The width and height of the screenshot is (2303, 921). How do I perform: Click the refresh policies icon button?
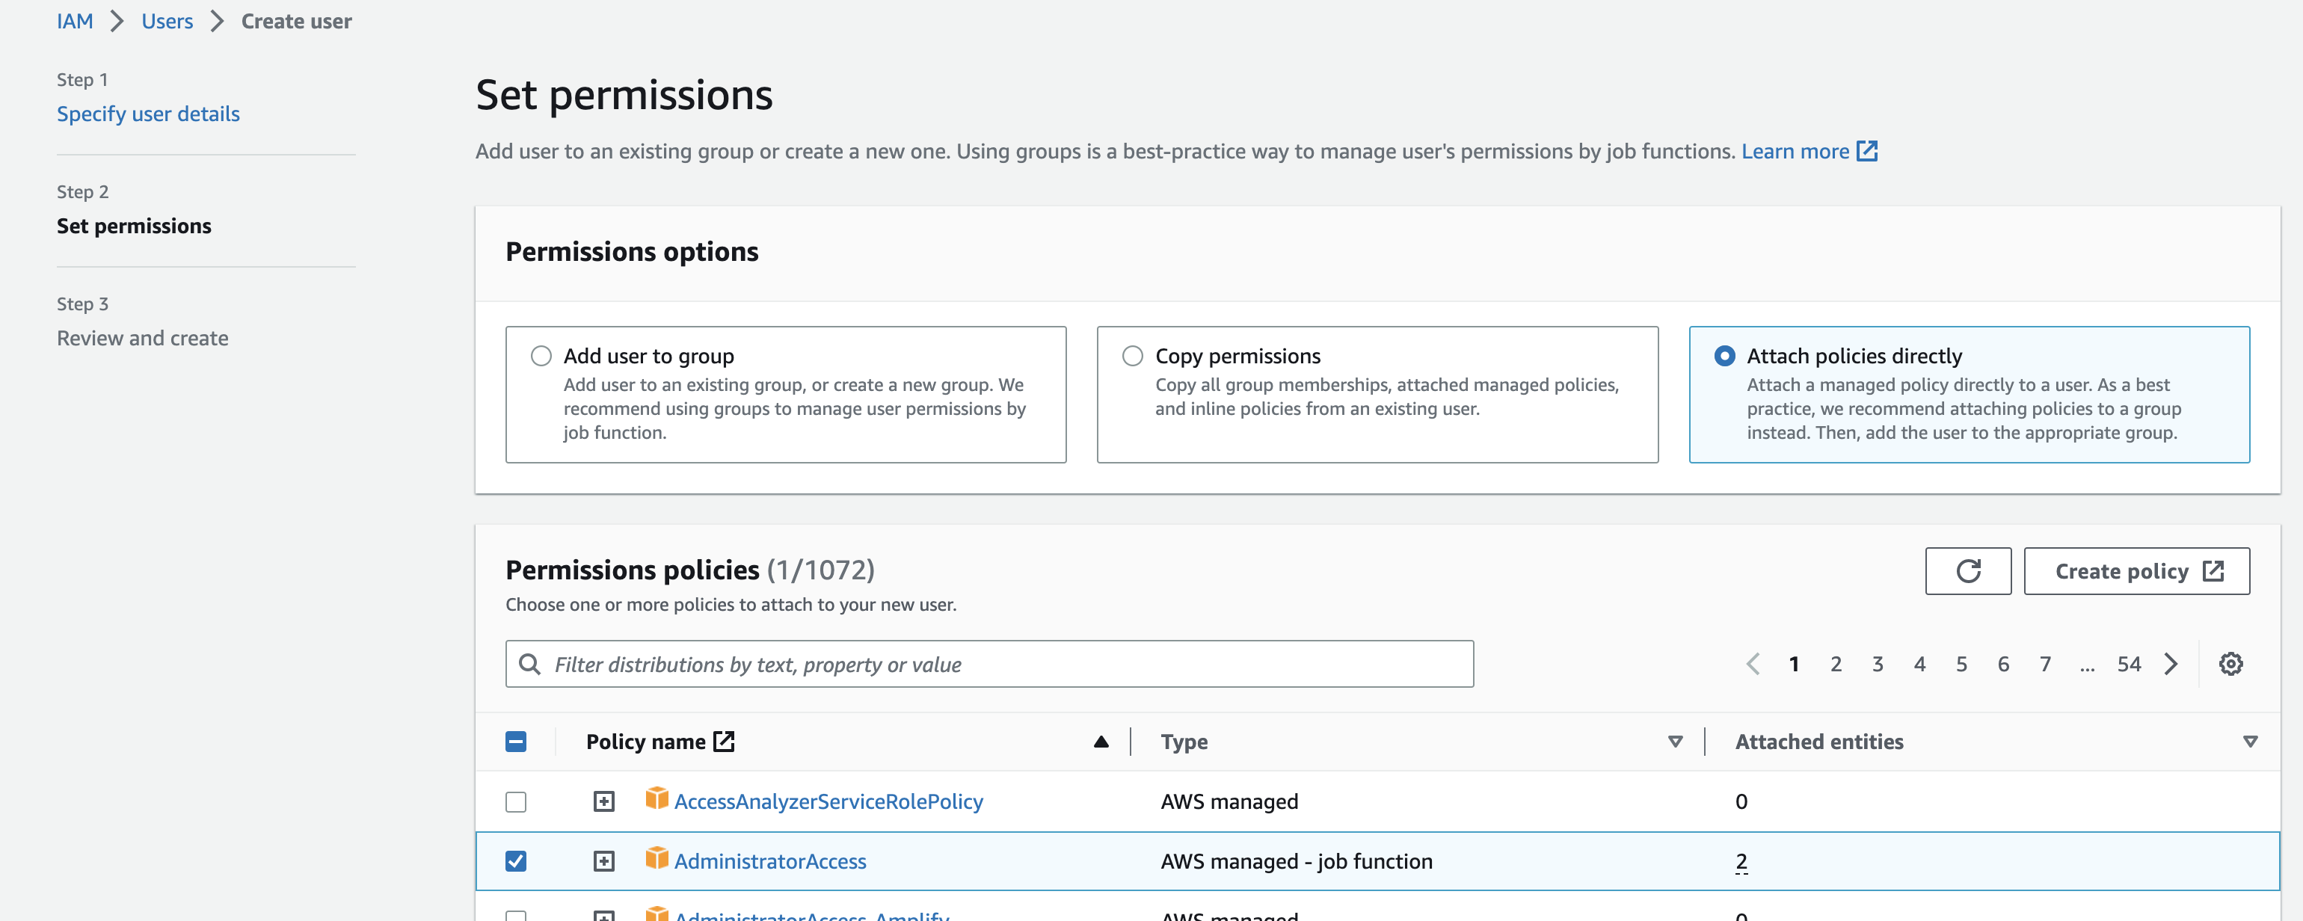[x=1968, y=570]
